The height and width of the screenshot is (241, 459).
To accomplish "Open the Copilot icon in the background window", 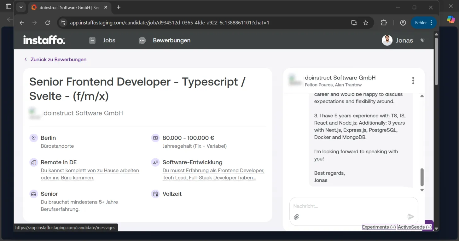I will (x=451, y=19).
